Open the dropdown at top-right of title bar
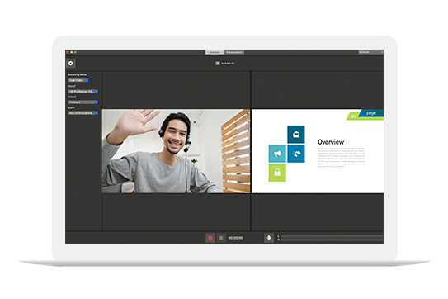 point(370,52)
